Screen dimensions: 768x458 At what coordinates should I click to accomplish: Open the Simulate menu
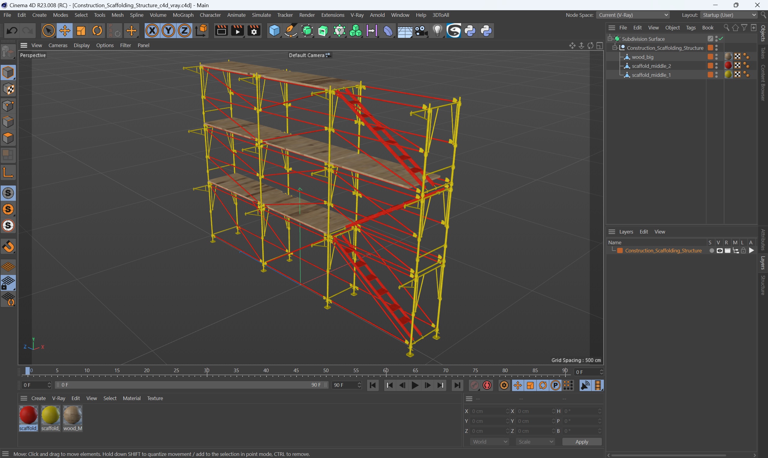261,15
